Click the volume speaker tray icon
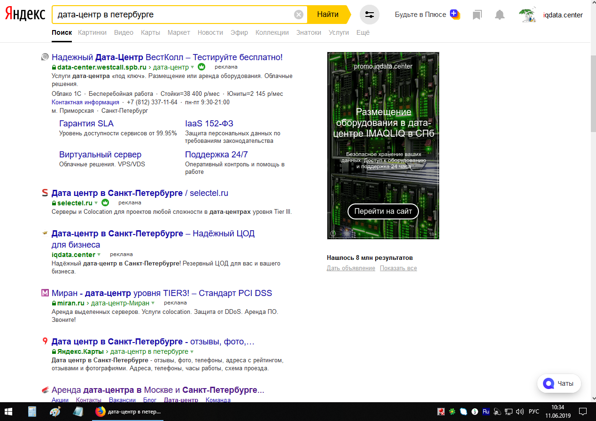Image resolution: width=596 pixels, height=421 pixels. [519, 412]
